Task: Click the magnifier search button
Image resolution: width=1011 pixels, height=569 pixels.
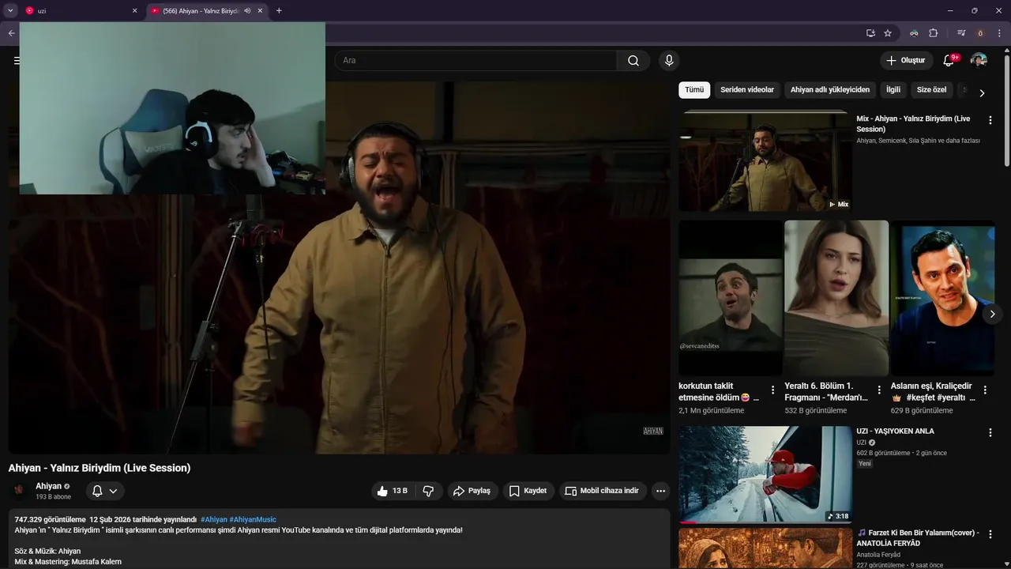Action: (x=633, y=60)
